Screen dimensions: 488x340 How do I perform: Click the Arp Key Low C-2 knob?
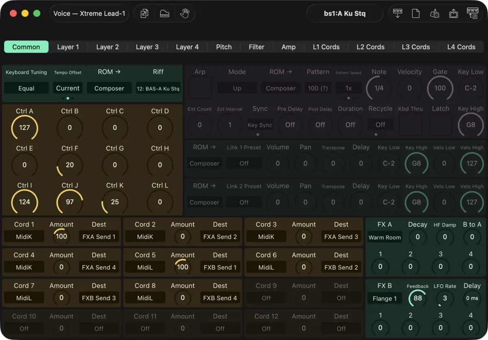(471, 88)
